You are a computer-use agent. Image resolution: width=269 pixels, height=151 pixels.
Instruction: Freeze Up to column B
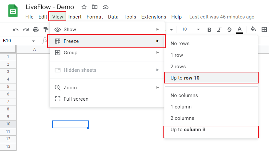point(211,130)
